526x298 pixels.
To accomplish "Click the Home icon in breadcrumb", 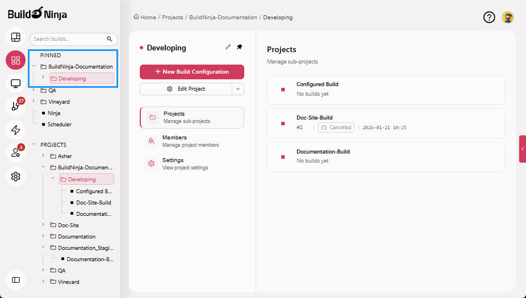I will pyautogui.click(x=136, y=17).
